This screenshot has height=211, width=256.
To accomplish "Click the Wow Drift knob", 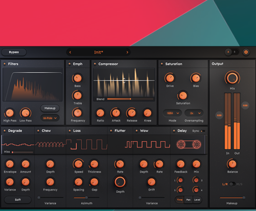I will coord(151,182).
